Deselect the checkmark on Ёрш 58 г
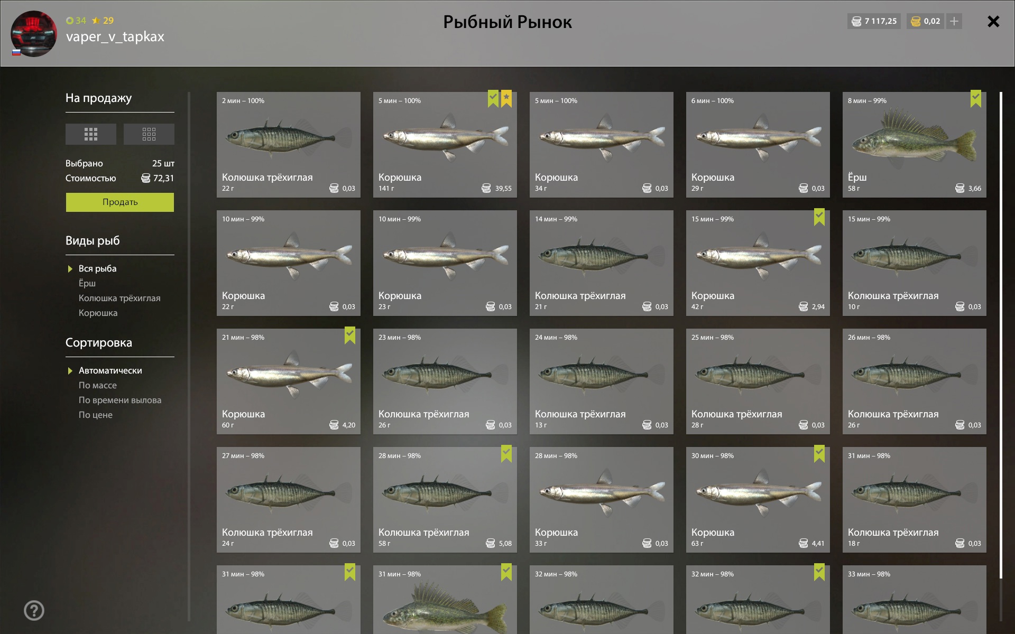Image resolution: width=1015 pixels, height=634 pixels. click(x=976, y=99)
